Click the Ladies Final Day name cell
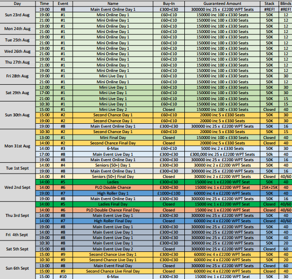The width and height of the screenshot is (292, 279). (113, 204)
